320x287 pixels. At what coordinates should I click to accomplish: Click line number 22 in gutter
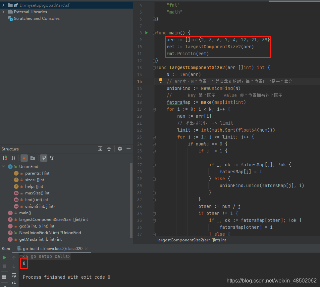pos(139,130)
